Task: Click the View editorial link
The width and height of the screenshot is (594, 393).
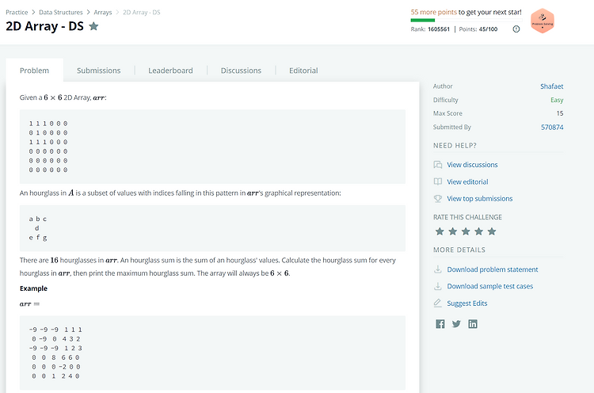Action: pos(467,182)
